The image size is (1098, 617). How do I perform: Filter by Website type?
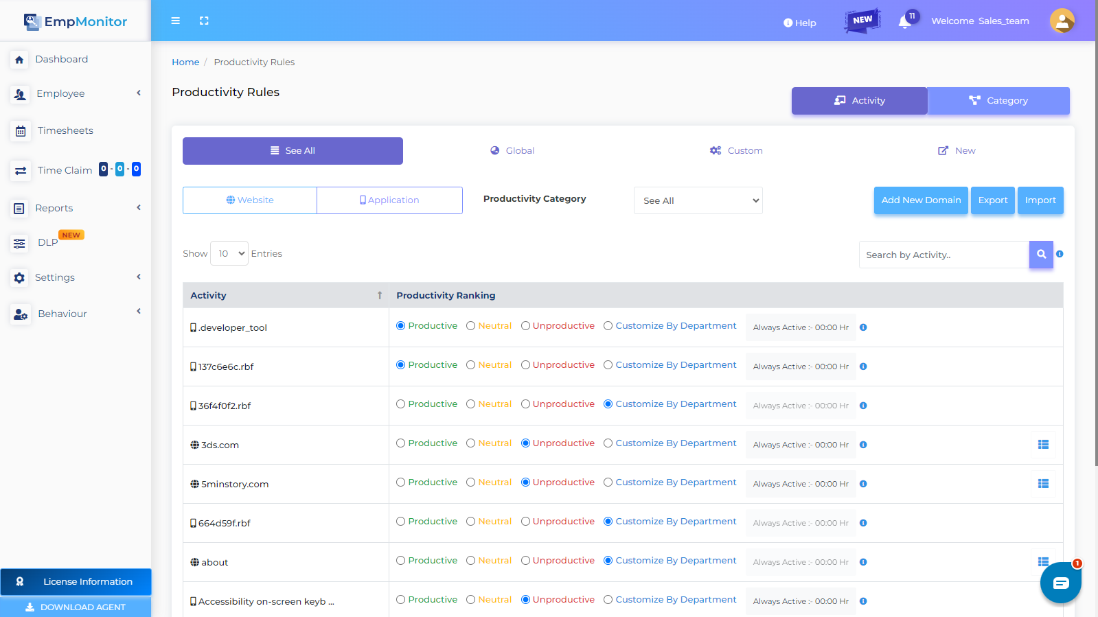[250, 200]
